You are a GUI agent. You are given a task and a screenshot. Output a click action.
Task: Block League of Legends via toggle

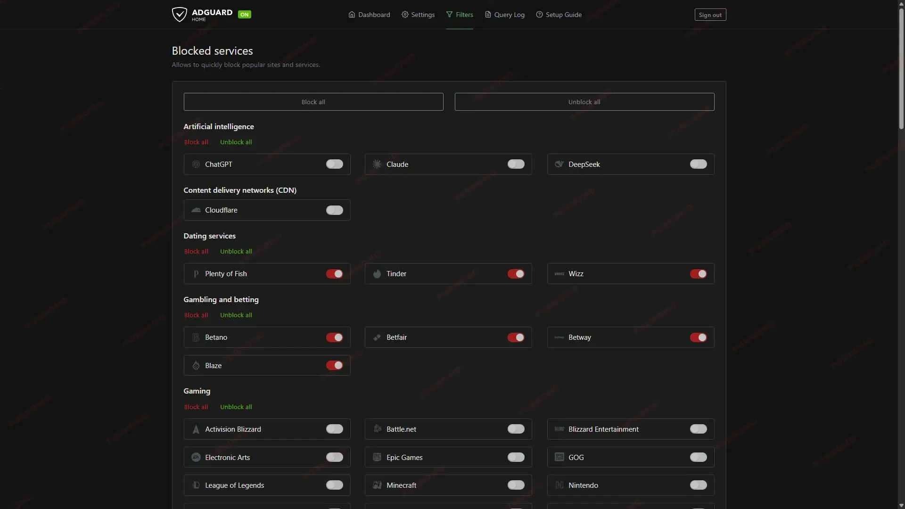pyautogui.click(x=335, y=485)
